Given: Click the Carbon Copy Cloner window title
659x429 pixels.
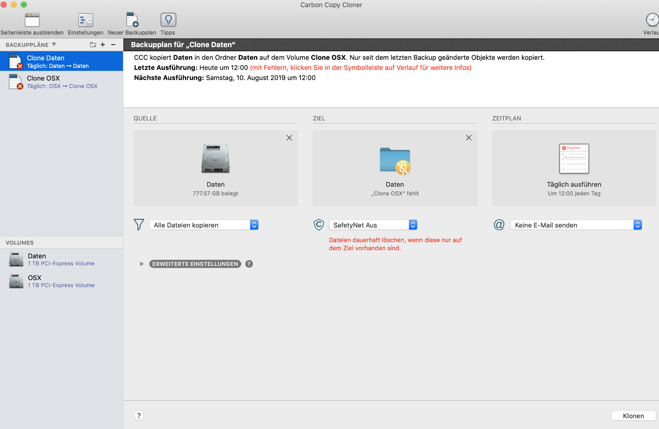Looking at the screenshot, I should (x=331, y=5).
